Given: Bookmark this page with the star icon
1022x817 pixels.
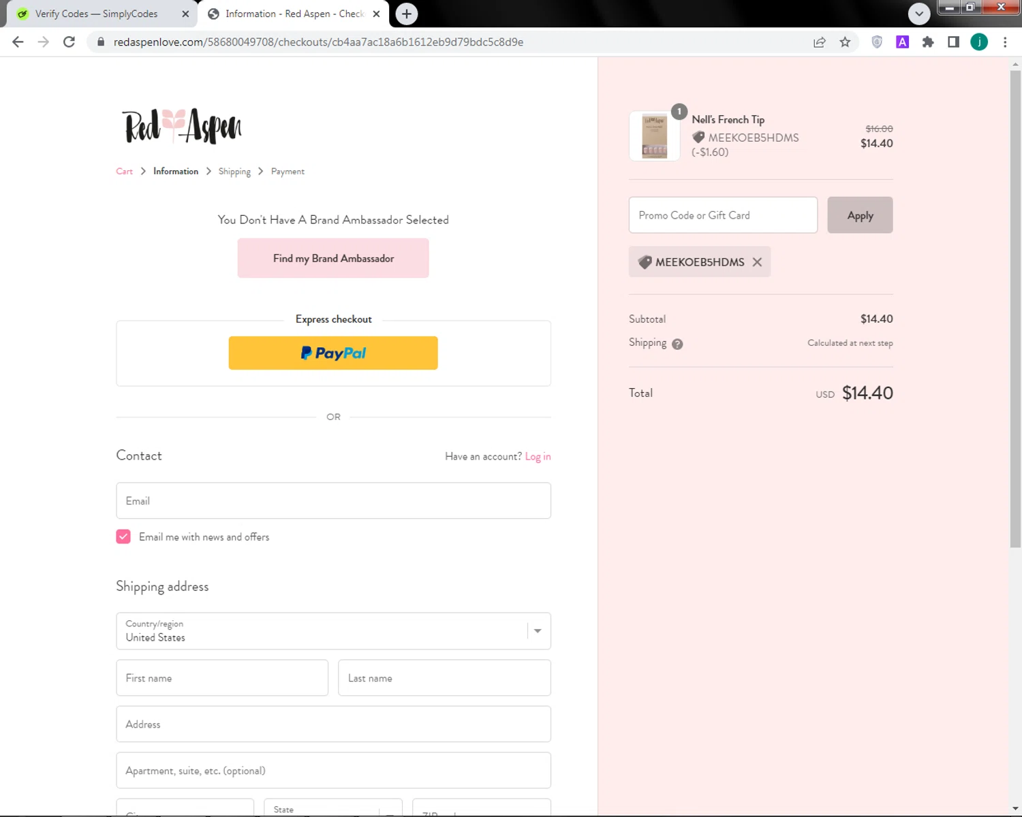Looking at the screenshot, I should (845, 42).
